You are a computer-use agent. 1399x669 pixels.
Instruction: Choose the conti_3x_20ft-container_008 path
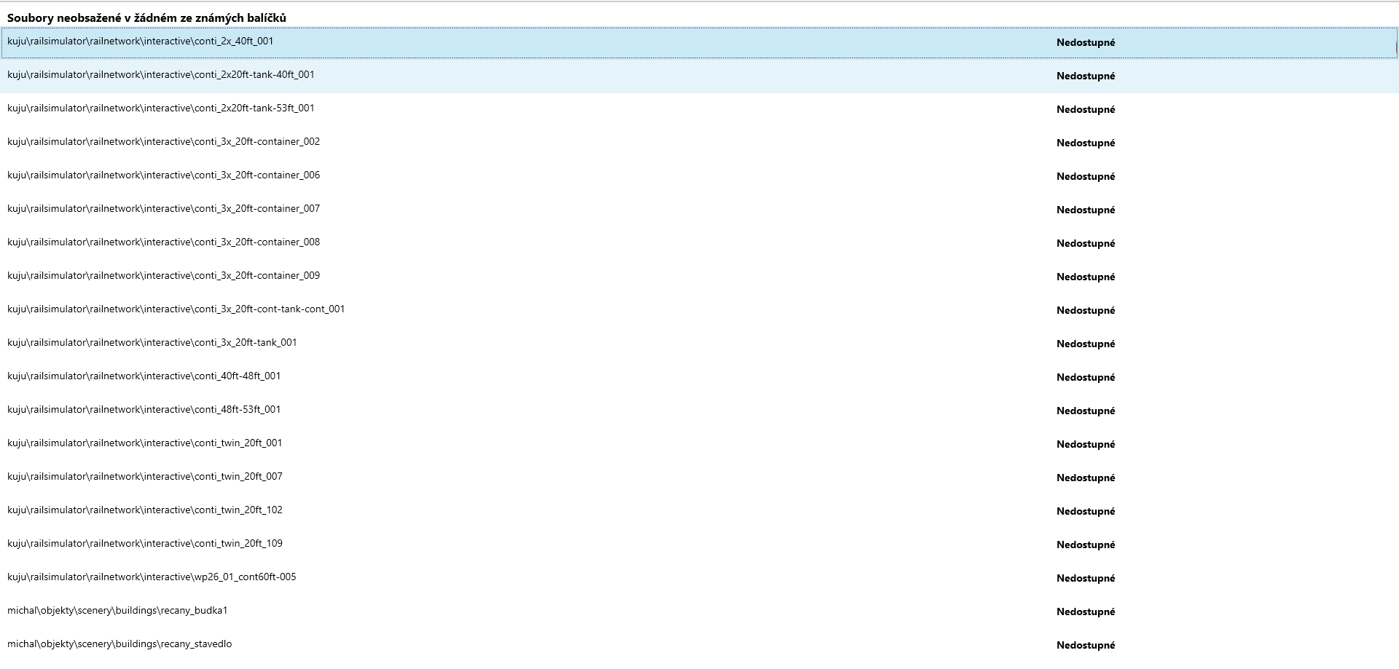pyautogui.click(x=163, y=242)
